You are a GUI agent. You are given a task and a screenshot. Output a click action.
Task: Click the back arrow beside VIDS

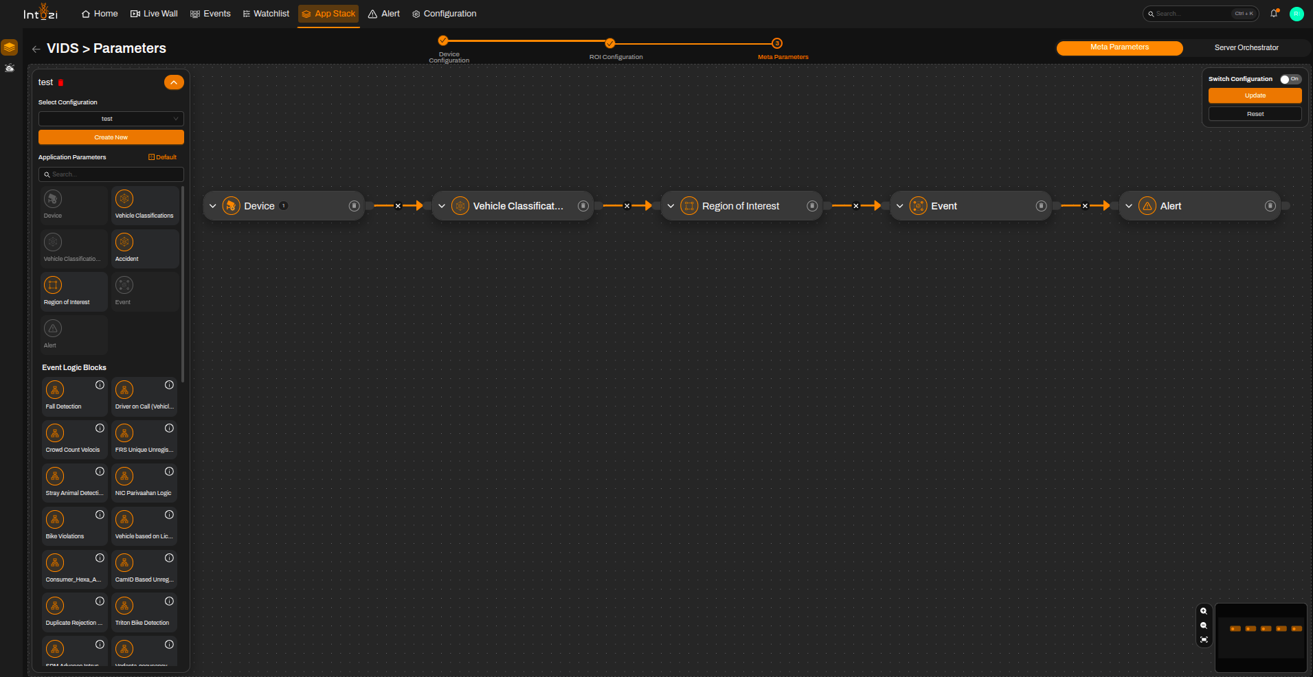pyautogui.click(x=36, y=49)
